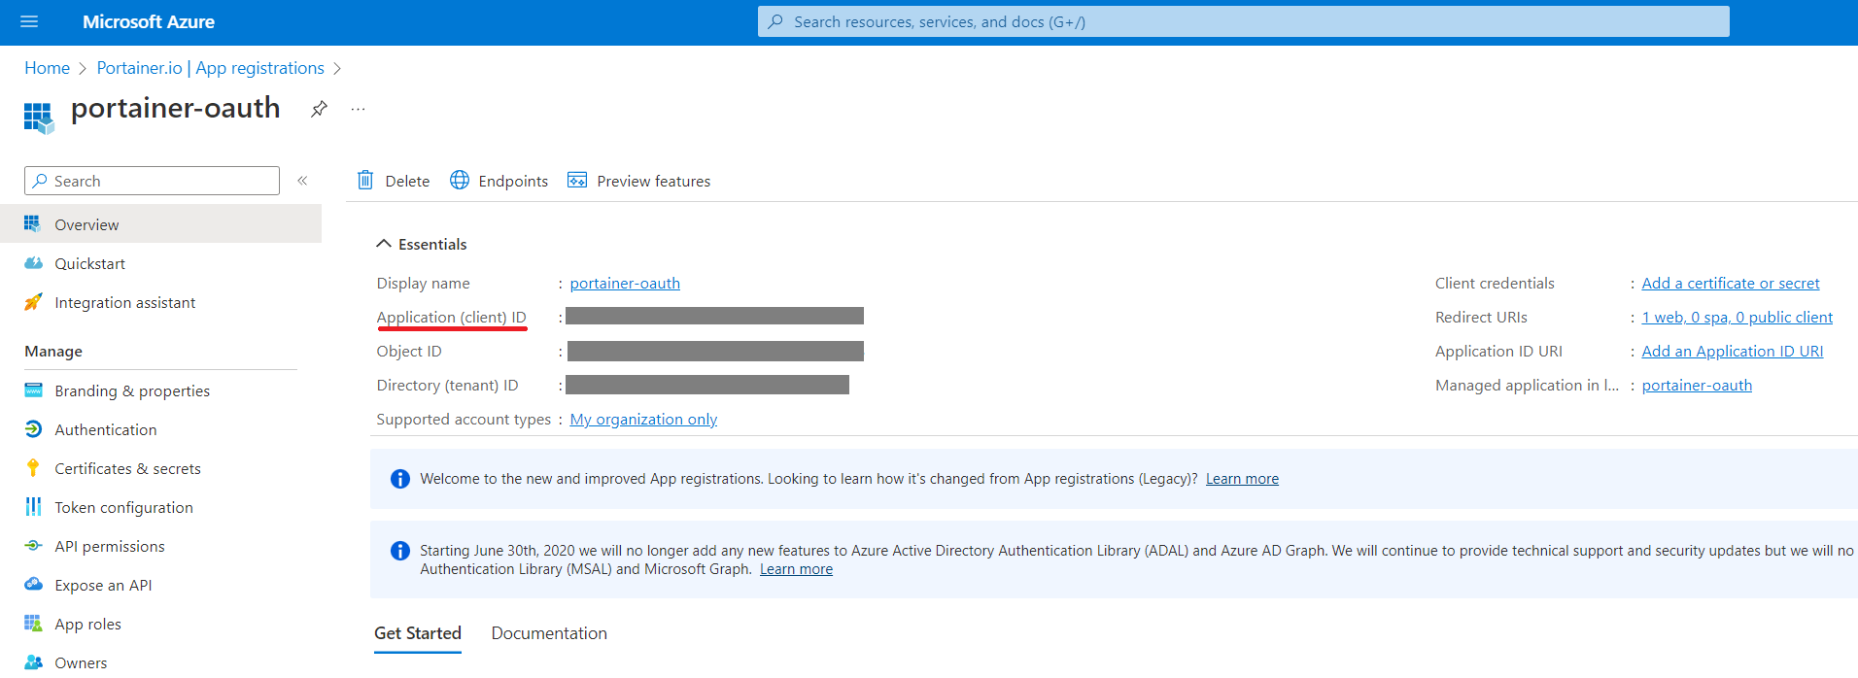Switch to the Documentation tab

coord(549,633)
